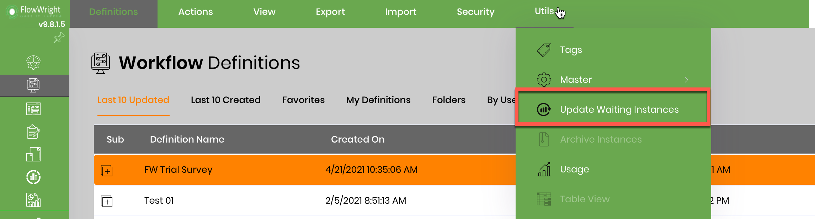Switch to the Last 10 Created tab
The width and height of the screenshot is (815, 219).
click(225, 100)
